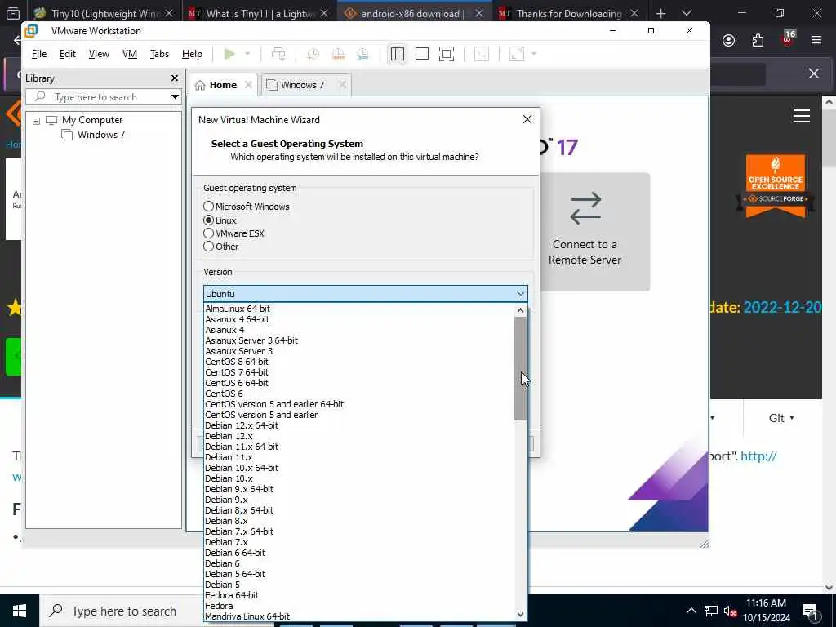Close the Library panel with its X

pyautogui.click(x=175, y=78)
